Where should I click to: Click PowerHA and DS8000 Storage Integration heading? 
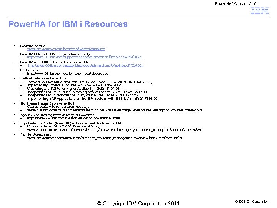[x=55, y=62]
